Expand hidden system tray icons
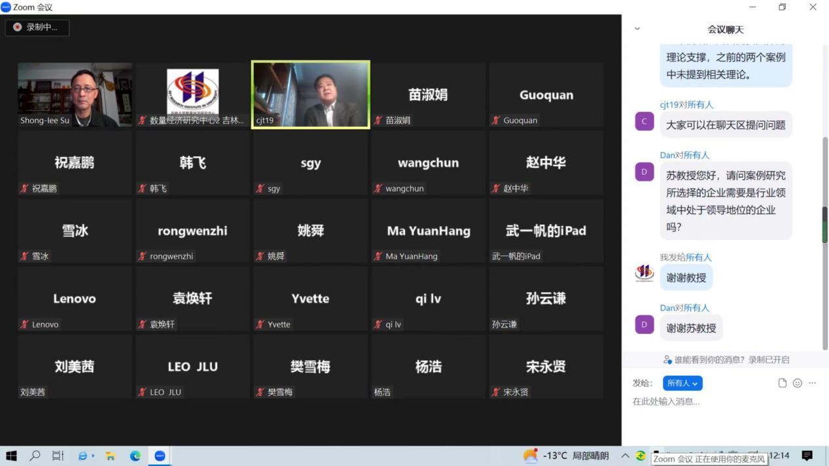 click(625, 456)
